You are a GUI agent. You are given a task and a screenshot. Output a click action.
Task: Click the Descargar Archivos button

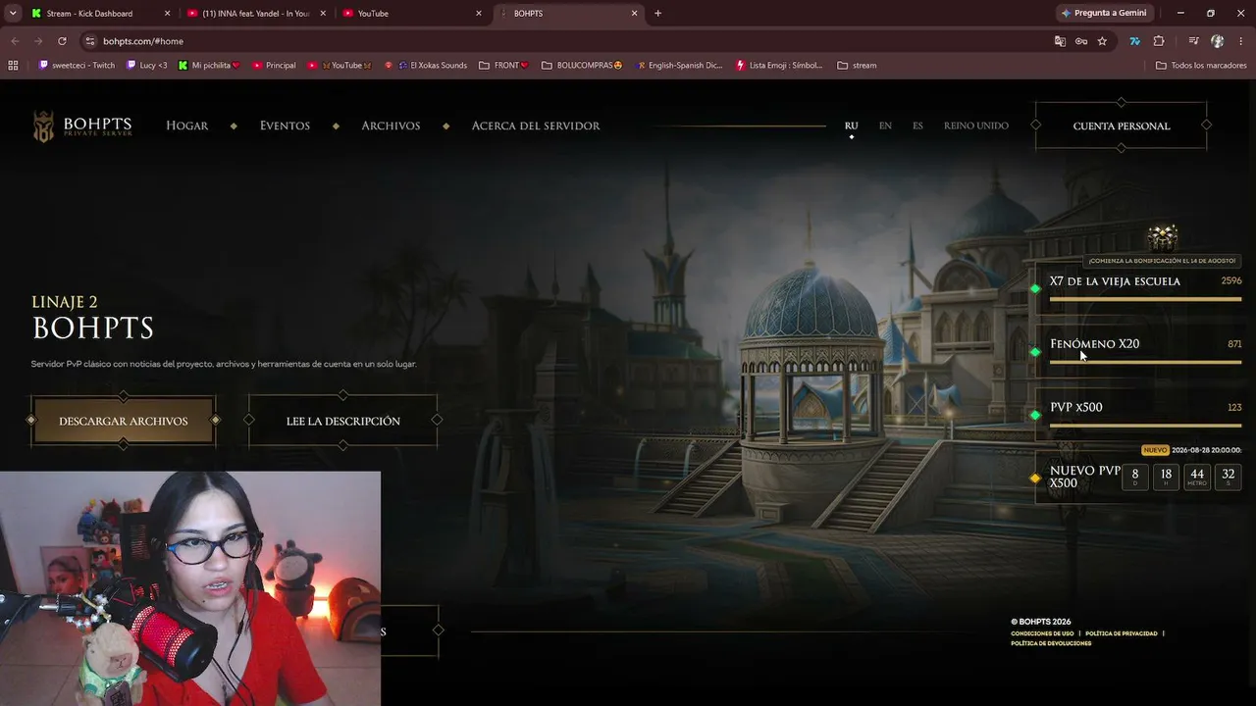[124, 421]
